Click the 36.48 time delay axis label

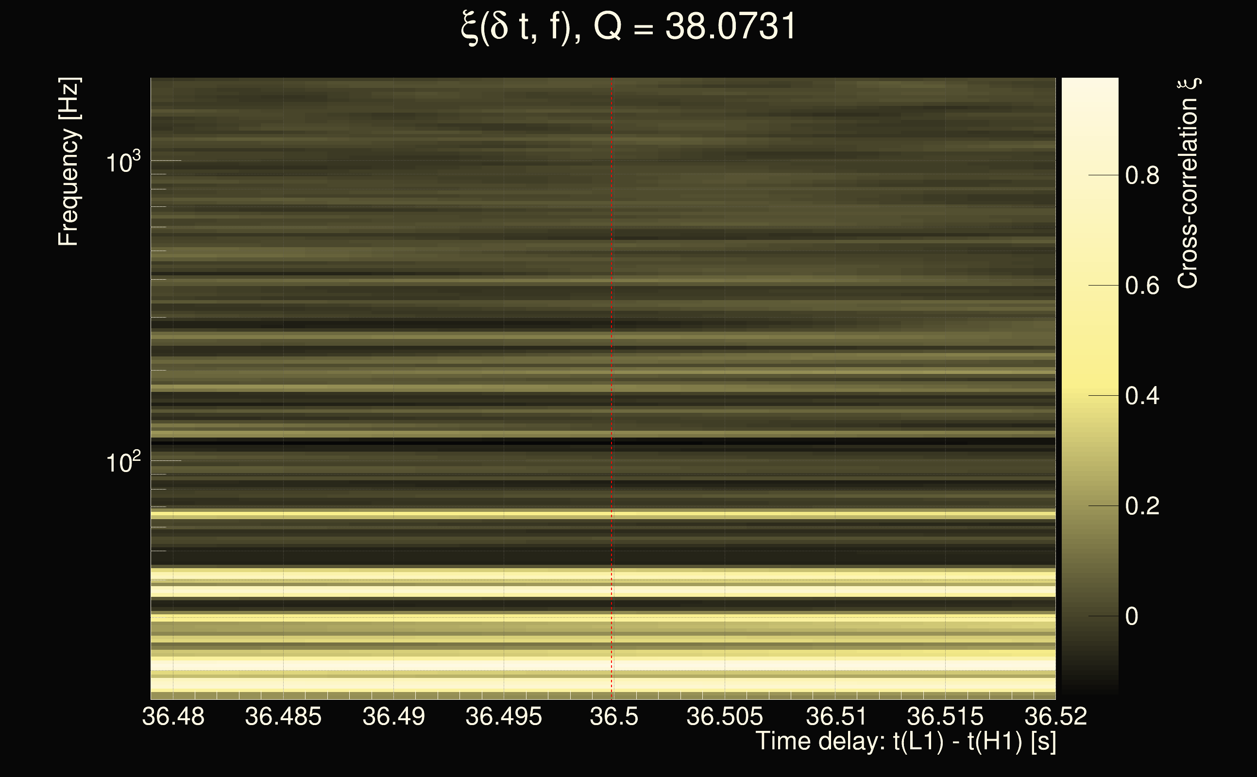(x=173, y=716)
